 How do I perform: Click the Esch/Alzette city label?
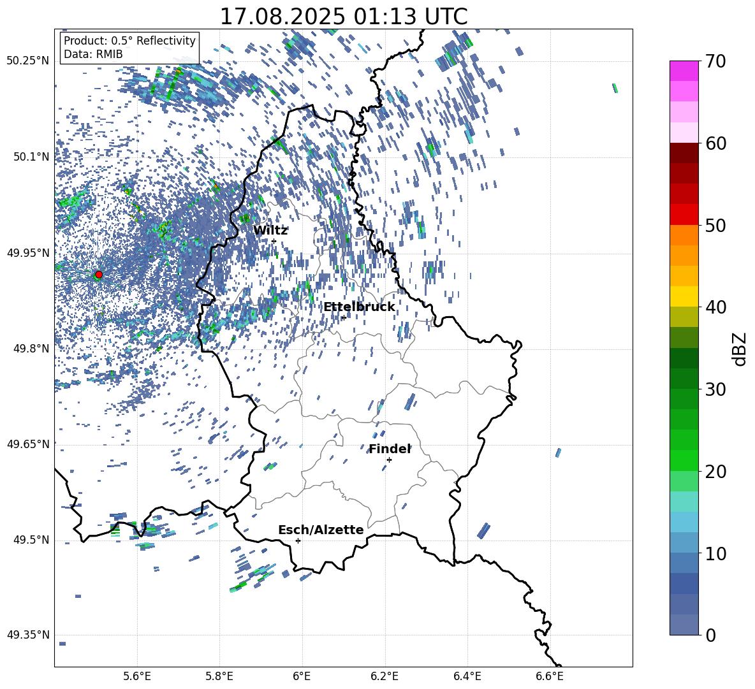pos(321,530)
